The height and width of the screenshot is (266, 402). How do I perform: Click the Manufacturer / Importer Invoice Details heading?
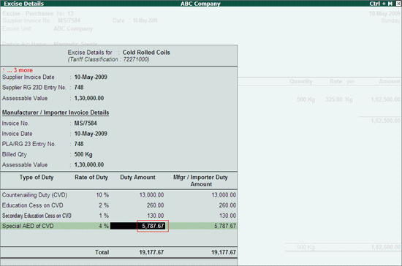click(56, 113)
